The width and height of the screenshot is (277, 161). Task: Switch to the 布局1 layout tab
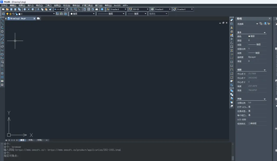pos(31,140)
